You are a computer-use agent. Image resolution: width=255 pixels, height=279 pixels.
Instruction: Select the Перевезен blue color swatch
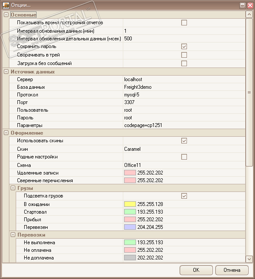130,227
